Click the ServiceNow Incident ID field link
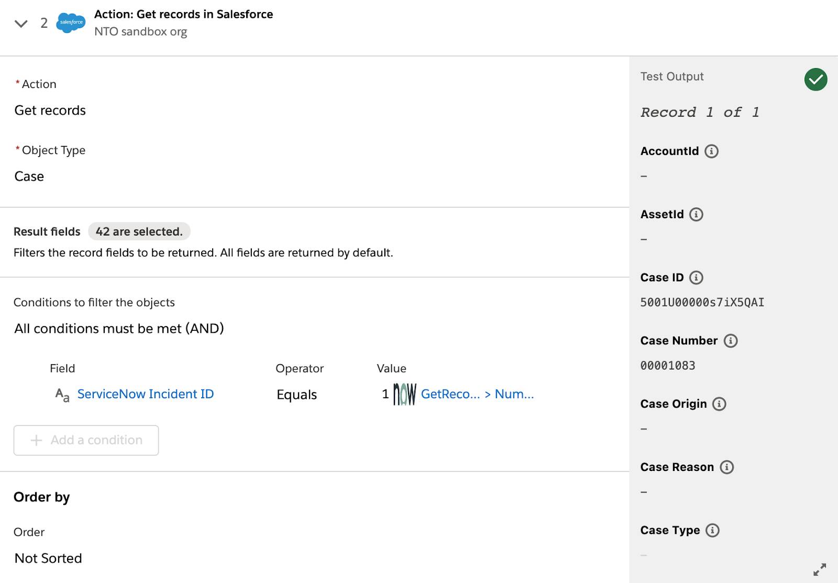The image size is (838, 583). click(x=146, y=394)
